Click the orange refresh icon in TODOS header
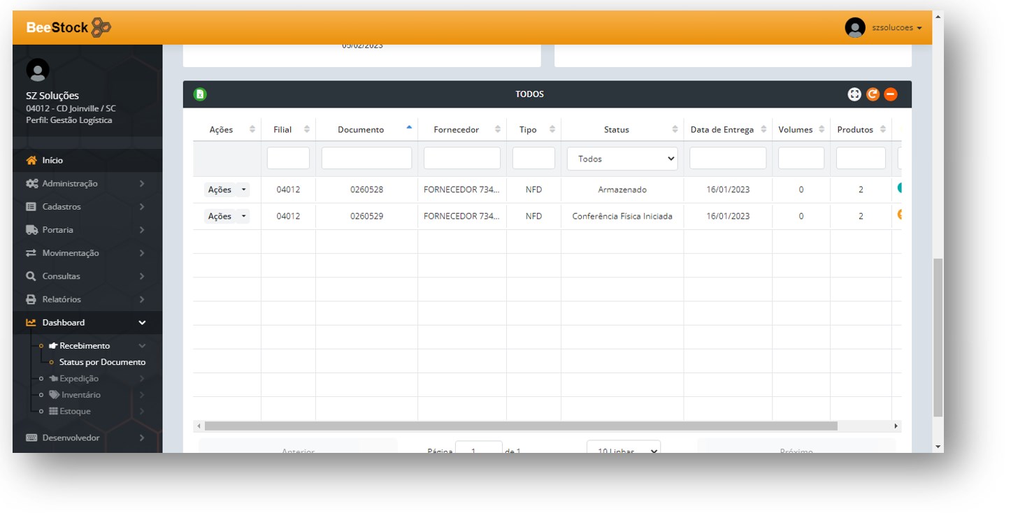The height and width of the screenshot is (513, 1011). pos(872,94)
